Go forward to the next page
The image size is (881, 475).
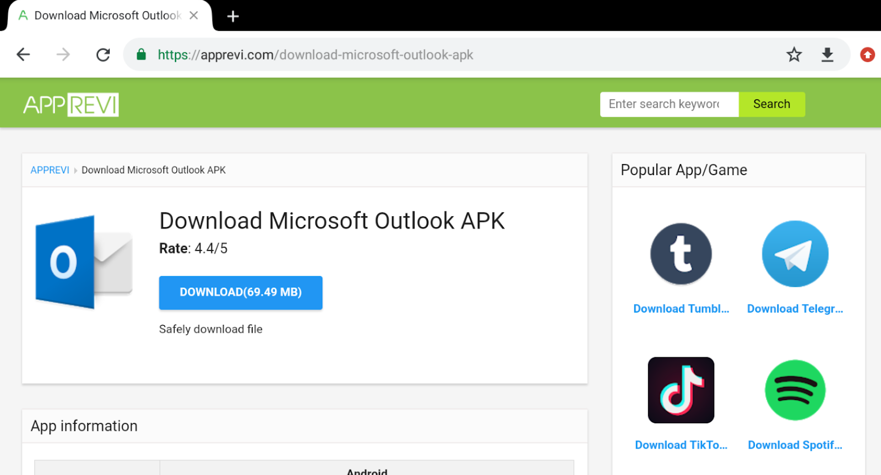click(63, 54)
